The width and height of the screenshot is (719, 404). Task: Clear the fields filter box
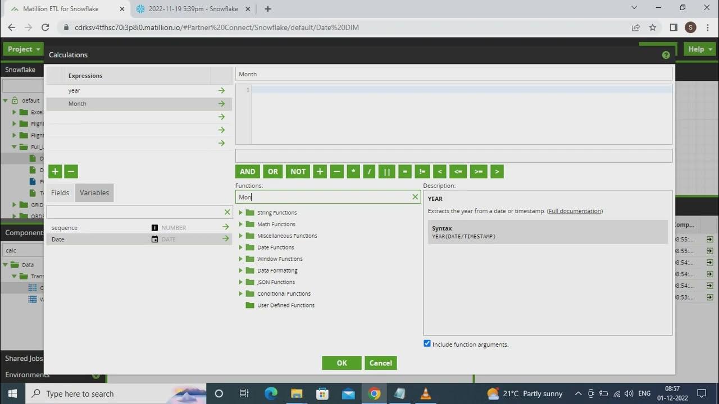point(227,212)
